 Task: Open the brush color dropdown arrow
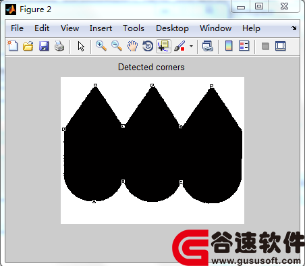click(x=191, y=47)
